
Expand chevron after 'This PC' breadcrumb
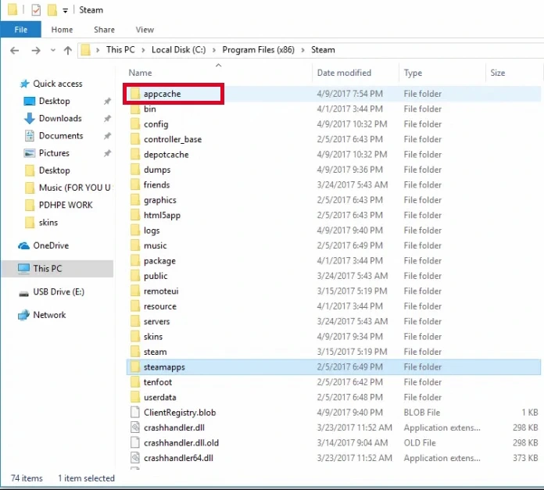[x=143, y=50]
